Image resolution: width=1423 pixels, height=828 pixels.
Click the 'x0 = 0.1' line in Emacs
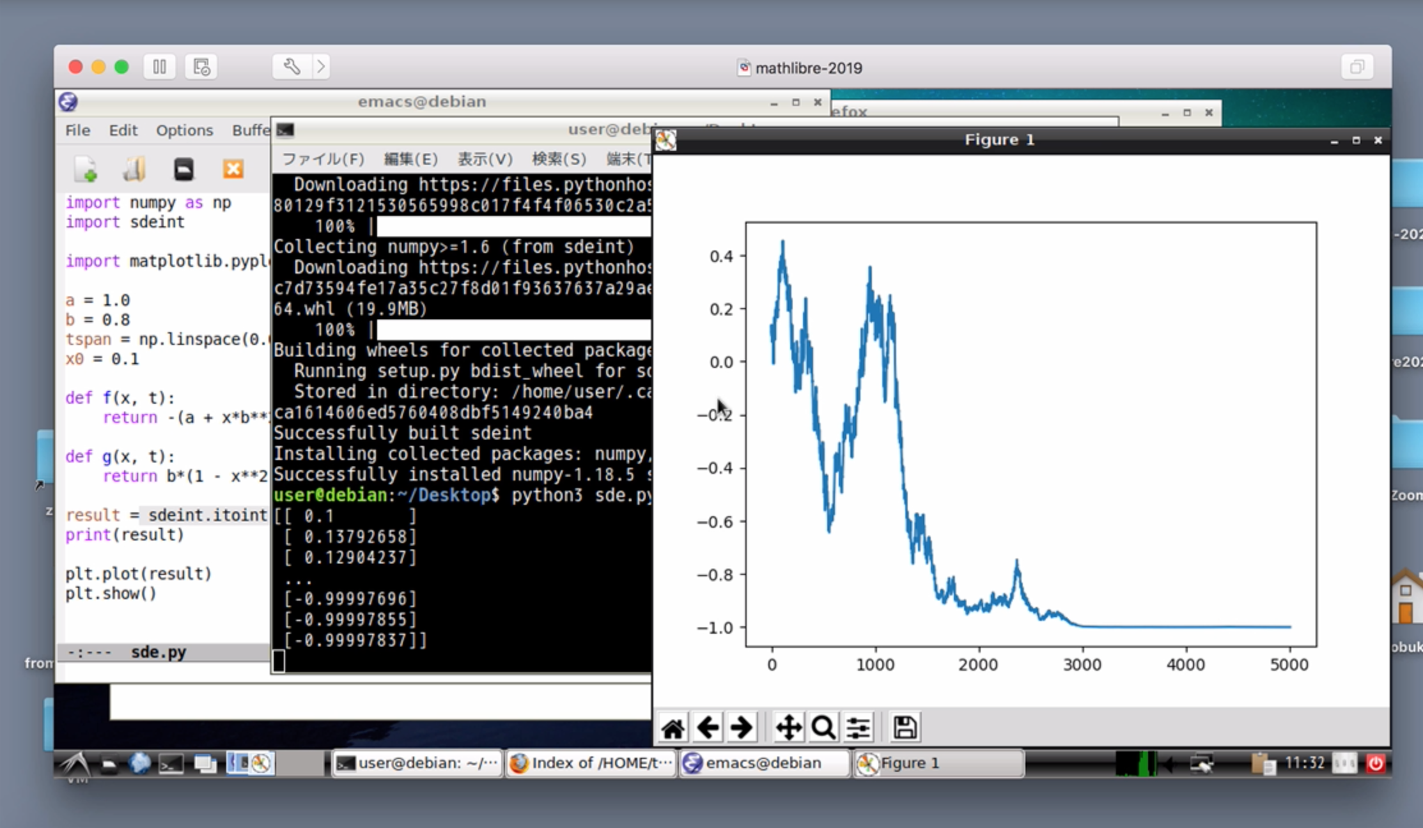(102, 358)
